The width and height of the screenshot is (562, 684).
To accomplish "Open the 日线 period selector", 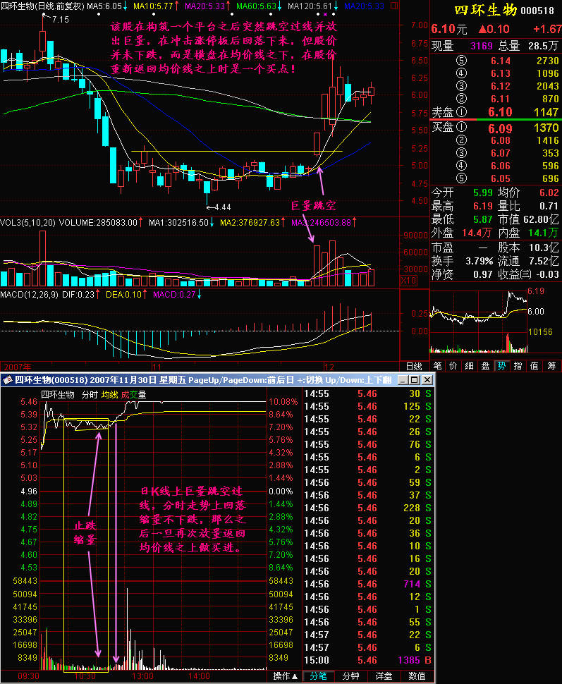I will (414, 366).
